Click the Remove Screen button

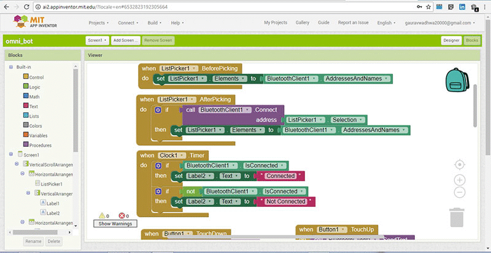tap(158, 41)
